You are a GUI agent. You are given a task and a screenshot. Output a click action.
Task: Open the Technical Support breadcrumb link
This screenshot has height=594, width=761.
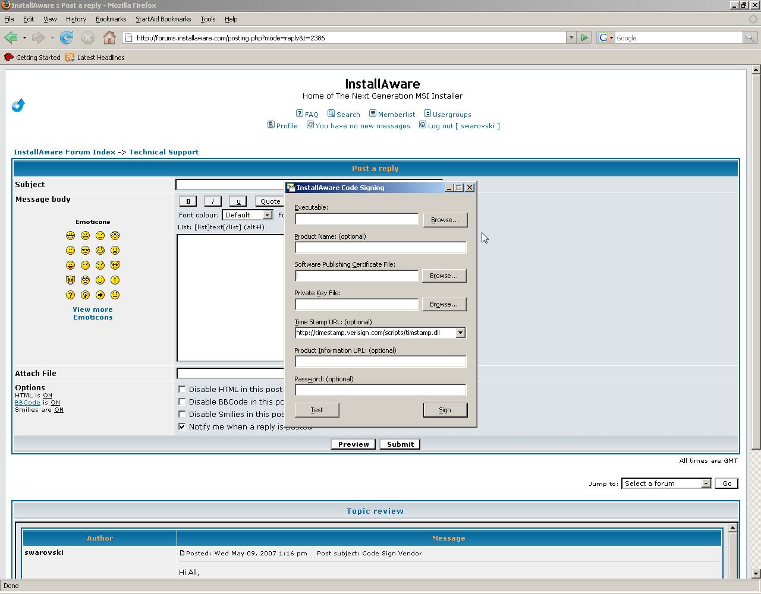(164, 152)
